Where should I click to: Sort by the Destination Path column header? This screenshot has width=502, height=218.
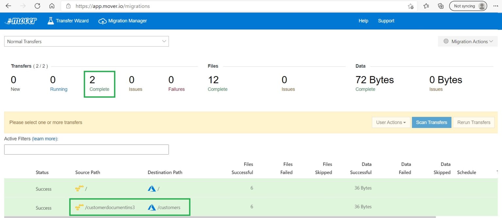[165, 172]
